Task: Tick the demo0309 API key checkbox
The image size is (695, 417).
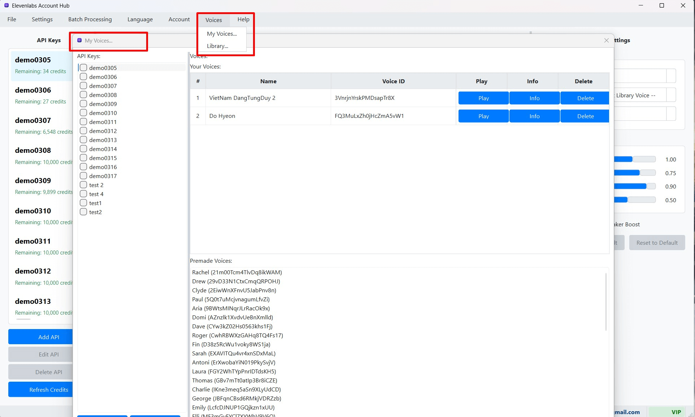Action: [83, 104]
